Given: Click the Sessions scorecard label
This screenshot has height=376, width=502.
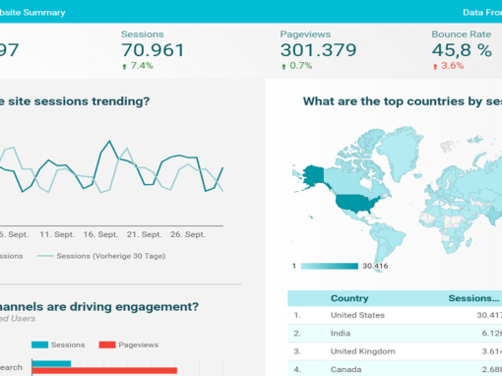Looking at the screenshot, I should (x=142, y=34).
